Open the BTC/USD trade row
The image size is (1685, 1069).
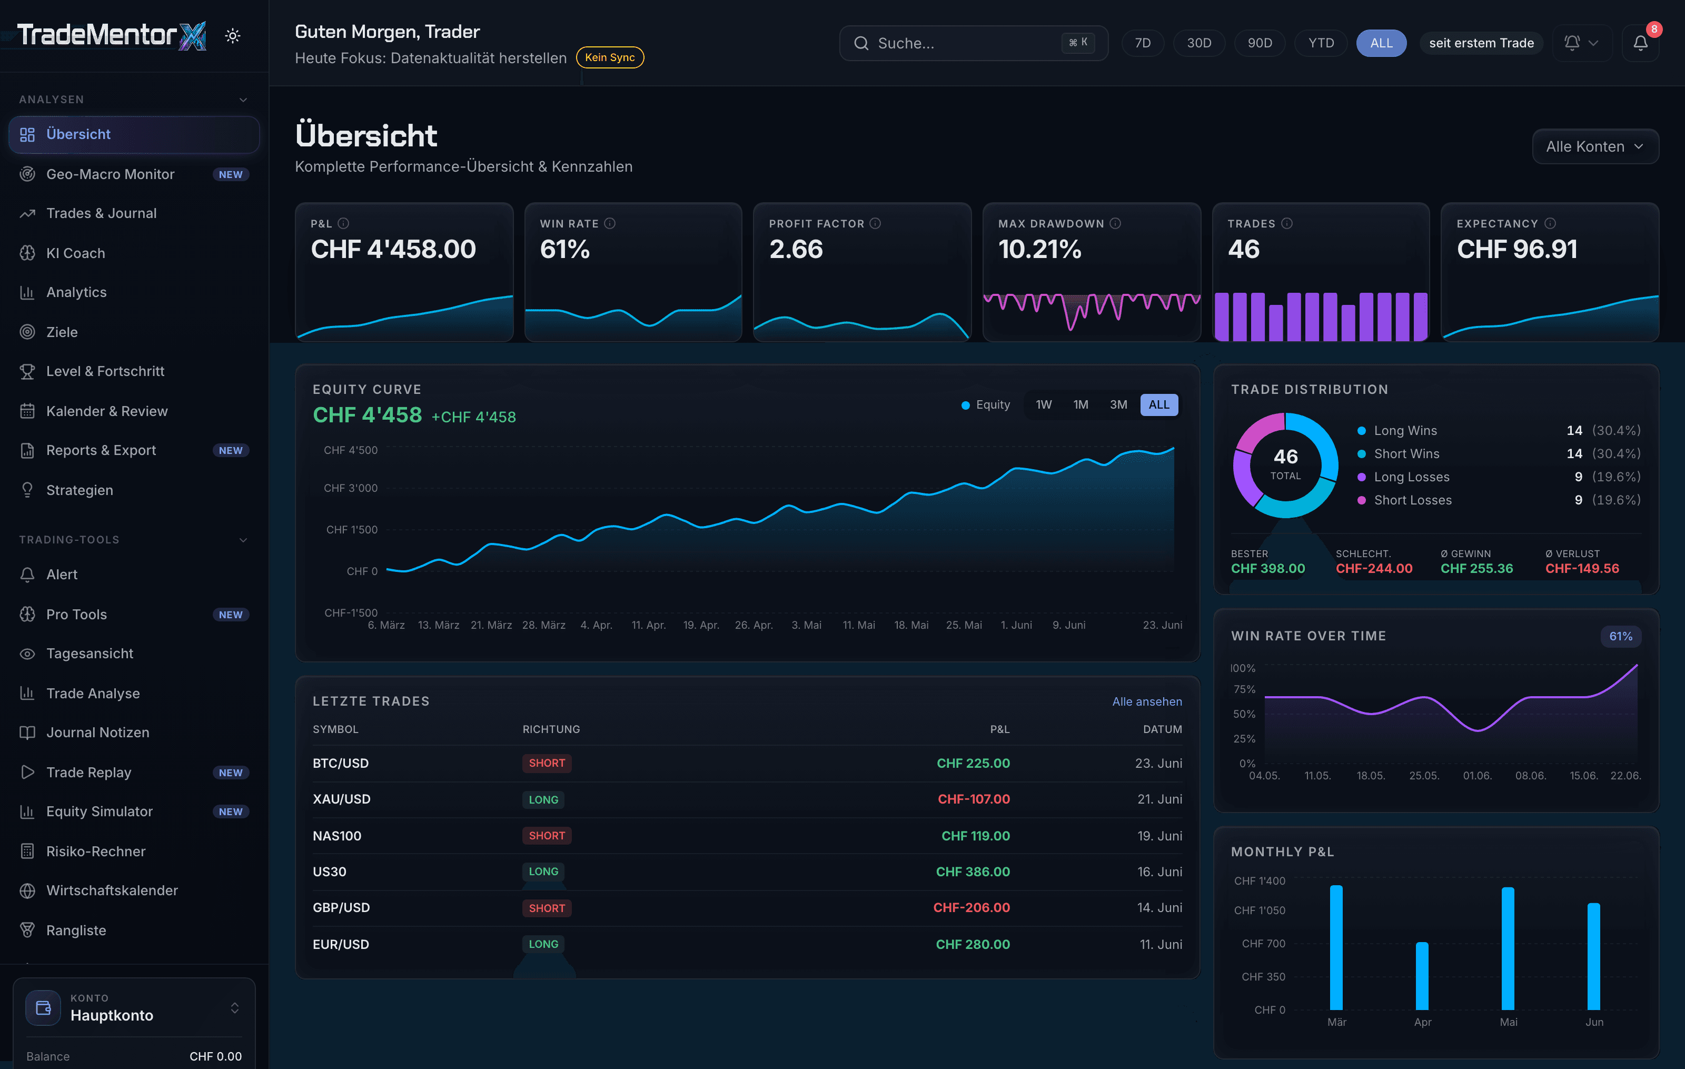[x=747, y=763]
